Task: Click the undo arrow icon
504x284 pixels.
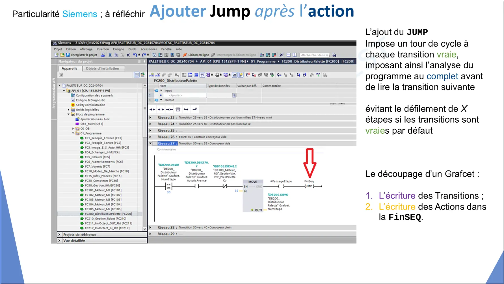Action: [x=136, y=55]
